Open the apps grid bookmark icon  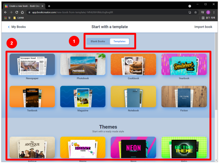pos(5,18)
